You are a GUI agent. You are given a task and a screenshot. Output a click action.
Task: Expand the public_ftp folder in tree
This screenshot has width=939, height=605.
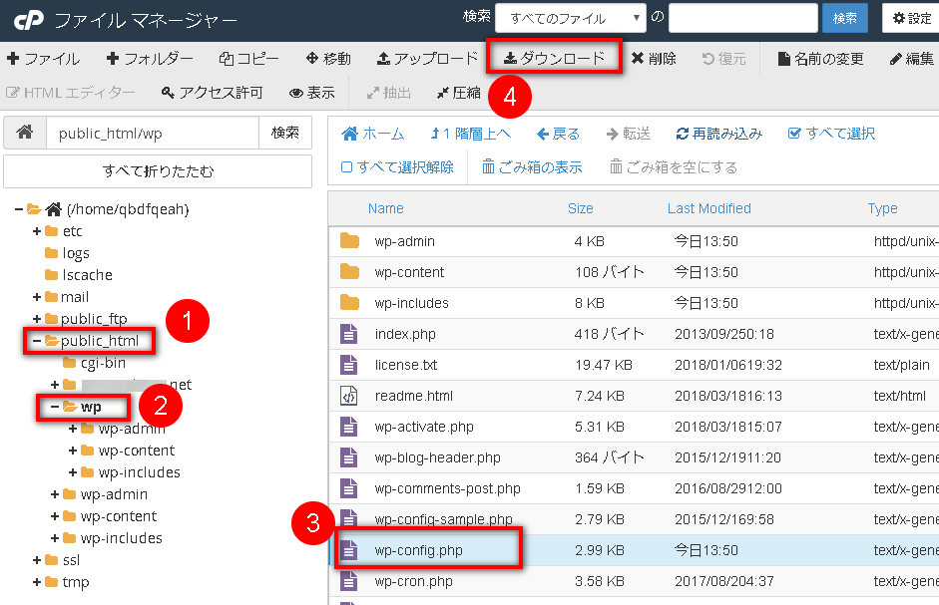(37, 319)
